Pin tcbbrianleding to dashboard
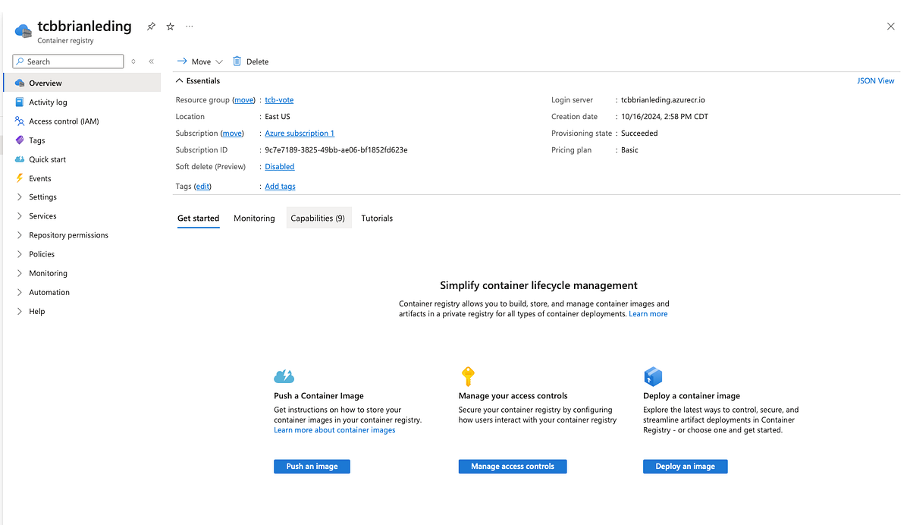 pos(150,26)
